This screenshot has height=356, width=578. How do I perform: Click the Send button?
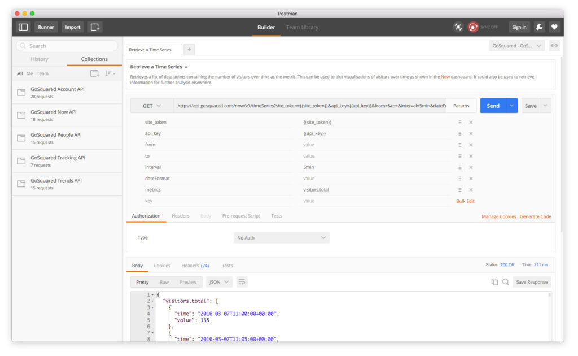pos(493,106)
